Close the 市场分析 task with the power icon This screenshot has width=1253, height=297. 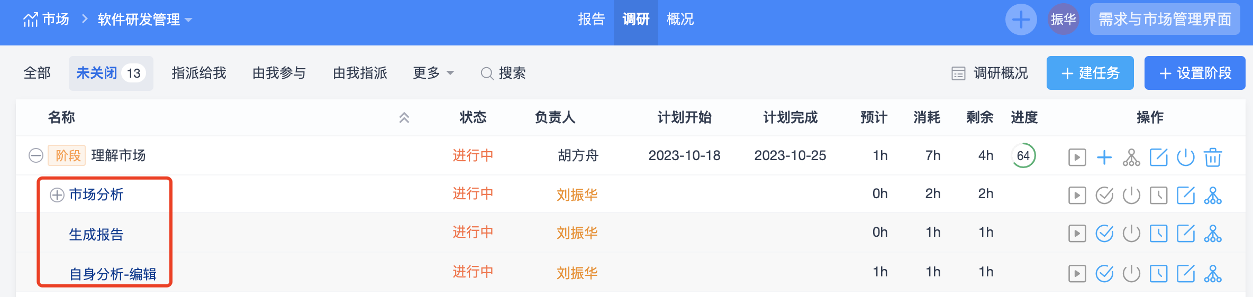point(1131,195)
